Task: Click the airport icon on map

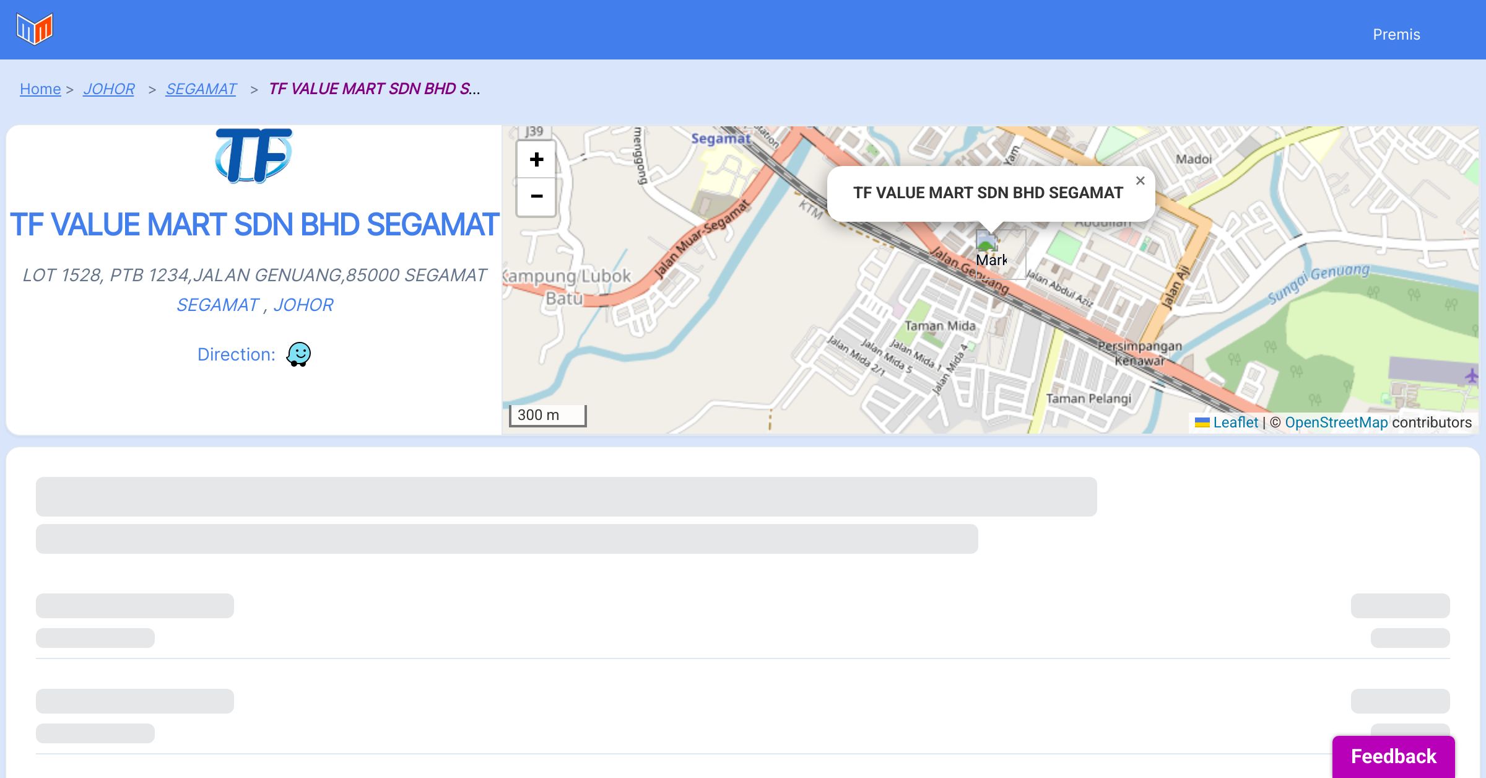Action: pos(1471,375)
